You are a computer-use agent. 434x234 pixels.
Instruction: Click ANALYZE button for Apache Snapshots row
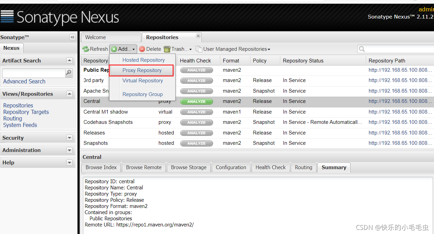[197, 91]
